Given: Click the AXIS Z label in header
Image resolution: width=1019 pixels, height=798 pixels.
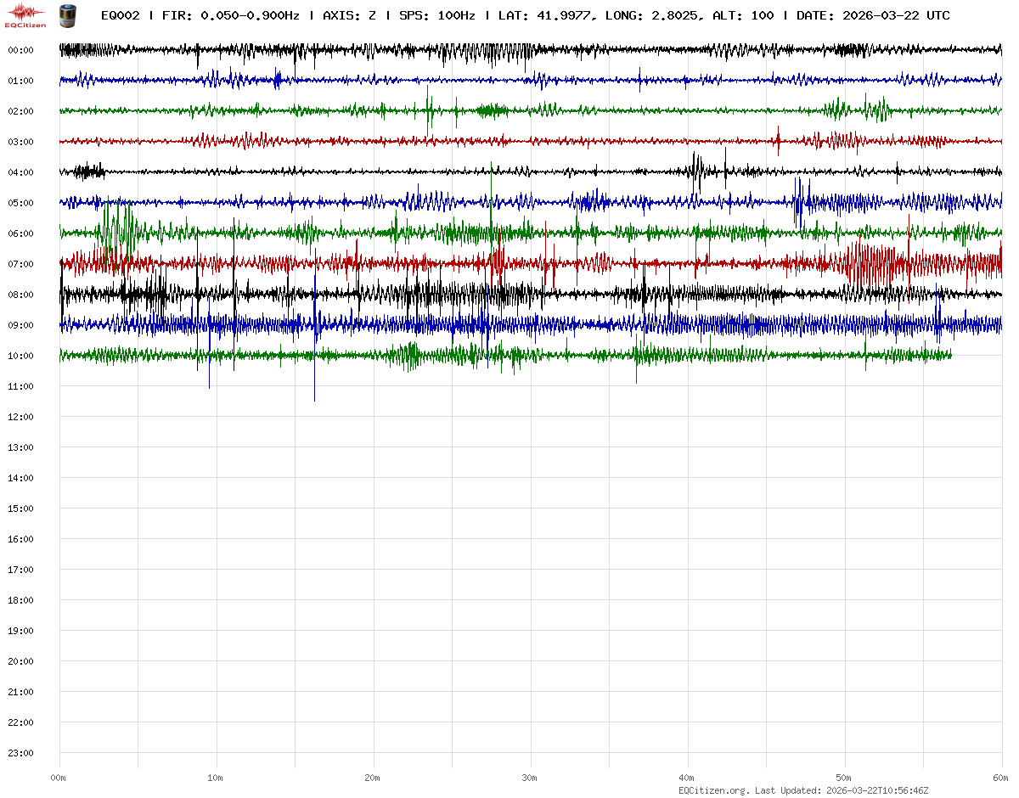Looking at the screenshot, I should [349, 15].
